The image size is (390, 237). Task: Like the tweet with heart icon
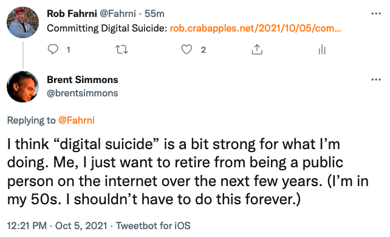coord(186,49)
